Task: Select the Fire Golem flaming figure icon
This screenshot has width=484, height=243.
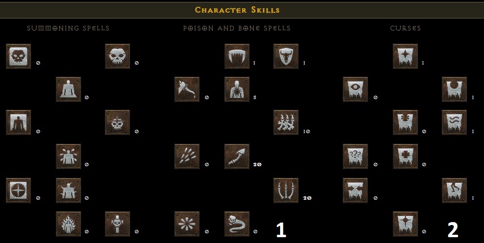Action: 68,224
